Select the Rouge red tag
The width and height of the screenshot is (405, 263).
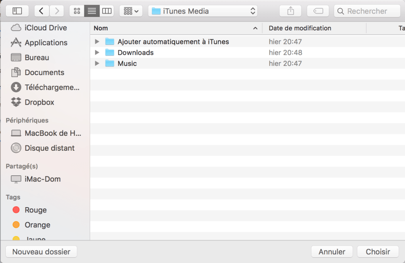[36, 210]
